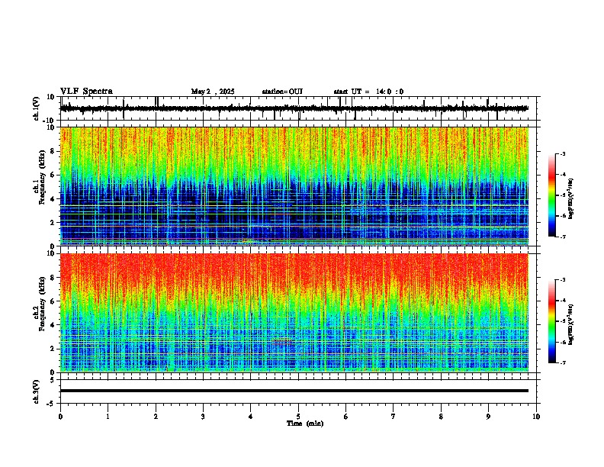The image size is (604, 467).
Task: Click the "8" kHz tick on ch.1 spectrogram
Action: point(53,151)
